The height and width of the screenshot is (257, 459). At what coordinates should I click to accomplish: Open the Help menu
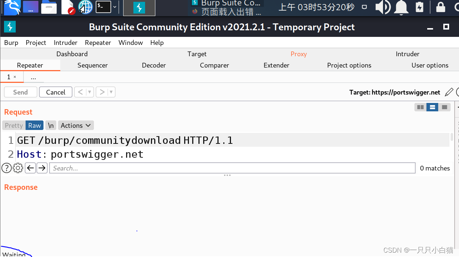[x=157, y=43]
